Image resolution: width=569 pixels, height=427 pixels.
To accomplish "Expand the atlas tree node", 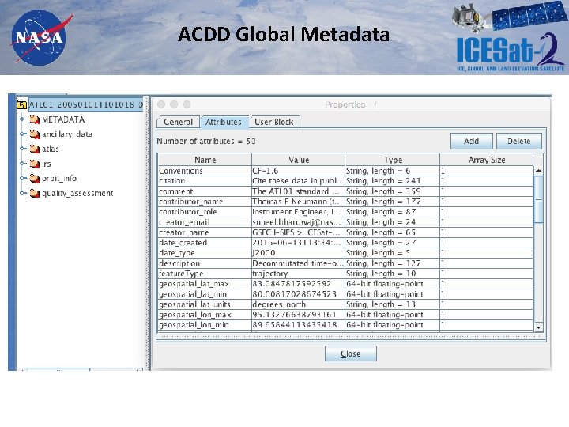I will pos(23,149).
